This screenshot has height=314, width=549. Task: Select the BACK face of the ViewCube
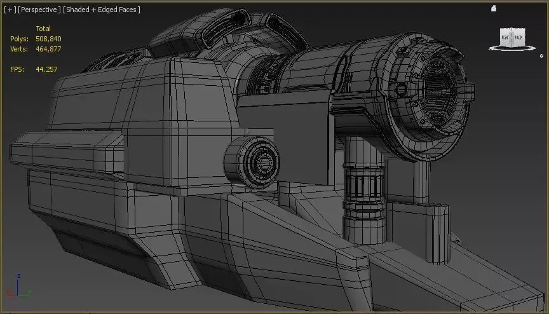(518, 37)
